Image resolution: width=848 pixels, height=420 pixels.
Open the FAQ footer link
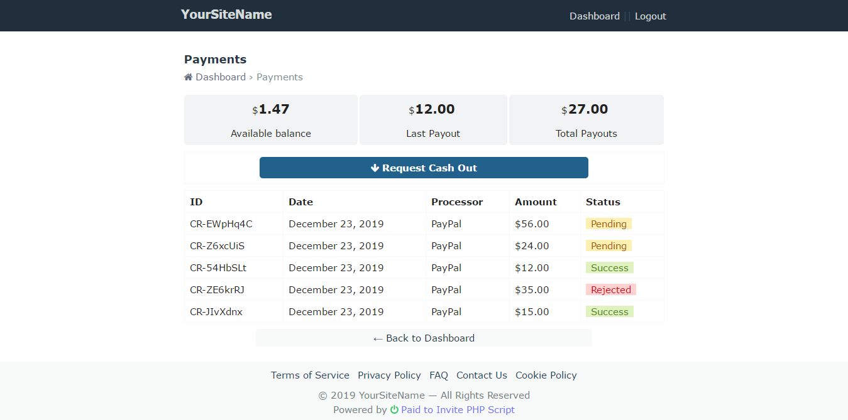pos(439,375)
